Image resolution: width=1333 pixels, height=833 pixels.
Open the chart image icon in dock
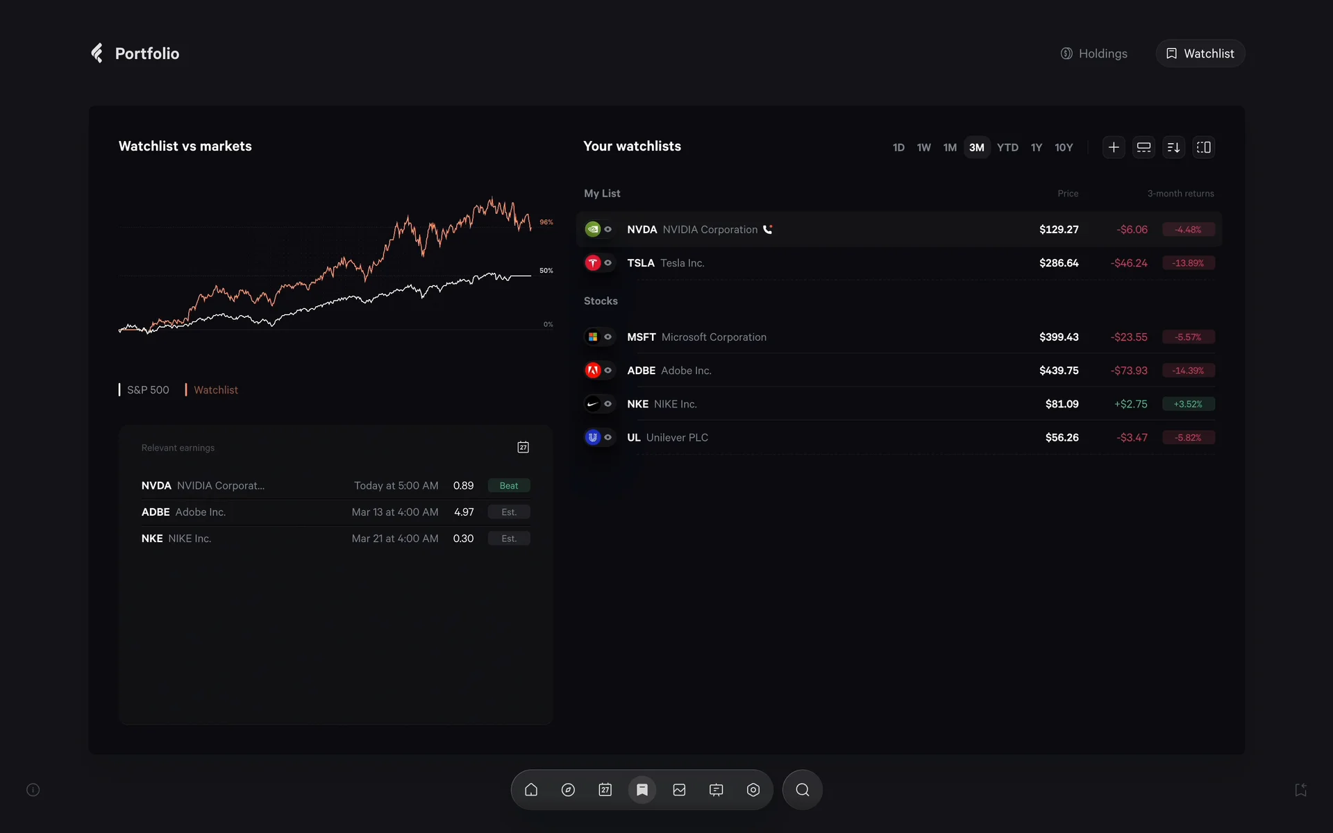point(679,789)
